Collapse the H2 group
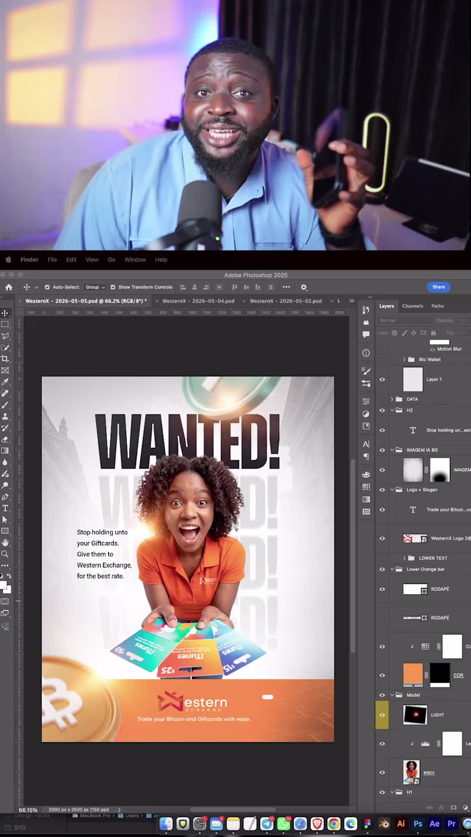Image resolution: width=471 pixels, height=837 pixels. (x=392, y=410)
